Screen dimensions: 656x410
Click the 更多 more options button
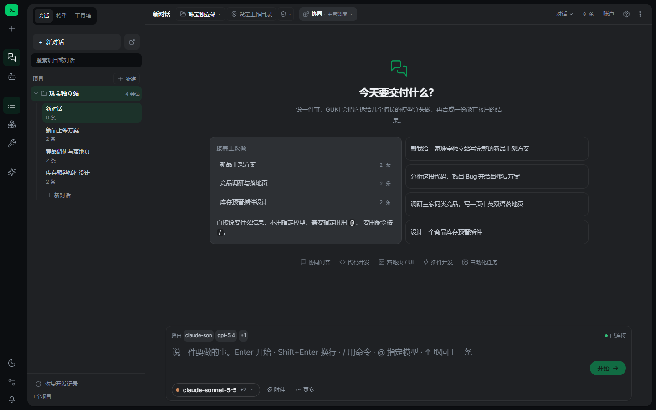(x=305, y=390)
